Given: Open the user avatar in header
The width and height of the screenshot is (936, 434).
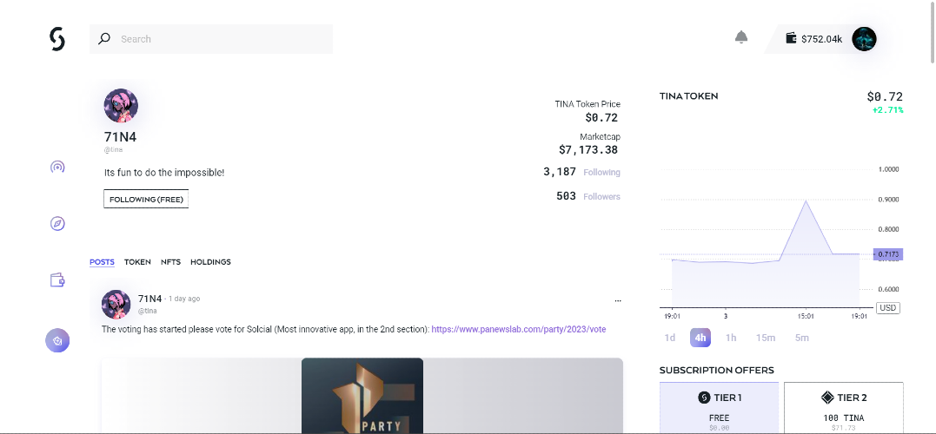Looking at the screenshot, I should 864,39.
